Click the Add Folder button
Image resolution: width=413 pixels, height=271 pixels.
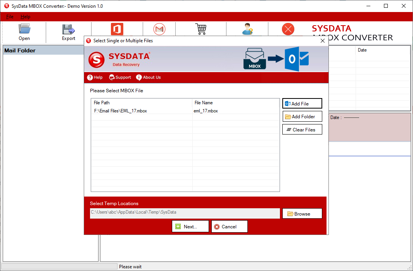tap(302, 116)
